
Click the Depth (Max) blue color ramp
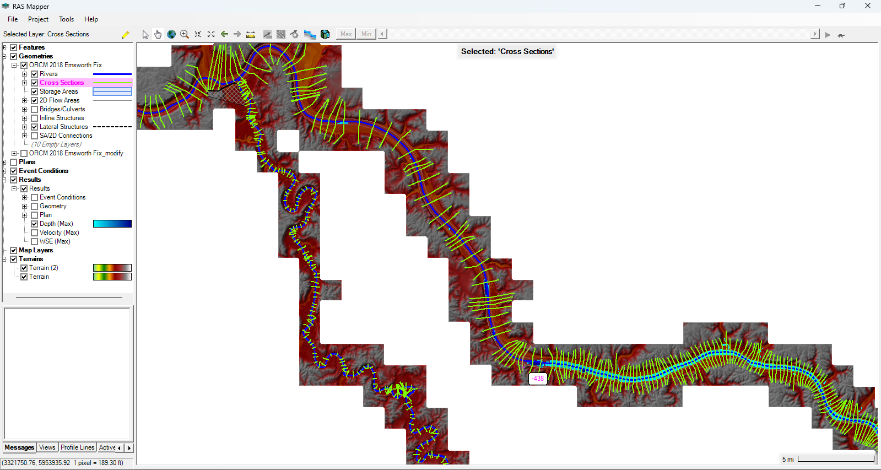pyautogui.click(x=112, y=224)
